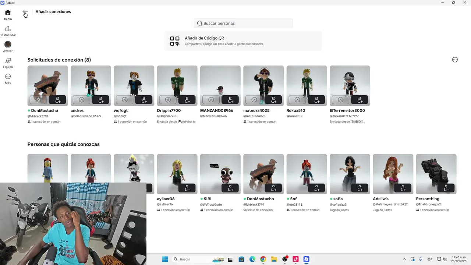Add Personthing as a connection
Image resolution: width=471 pixels, height=265 pixels.
pos(446,188)
